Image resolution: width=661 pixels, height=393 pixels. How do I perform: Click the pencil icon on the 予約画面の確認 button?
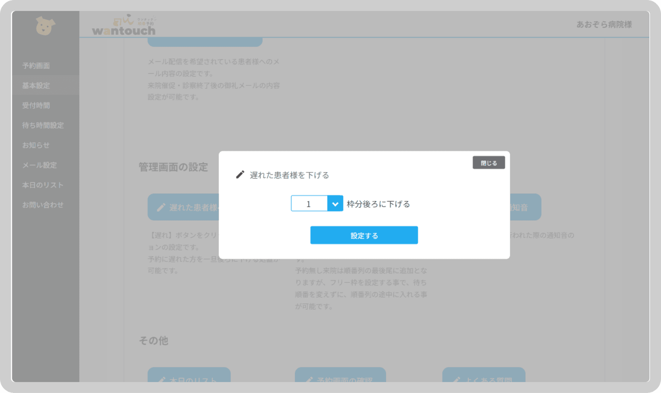[x=310, y=379]
